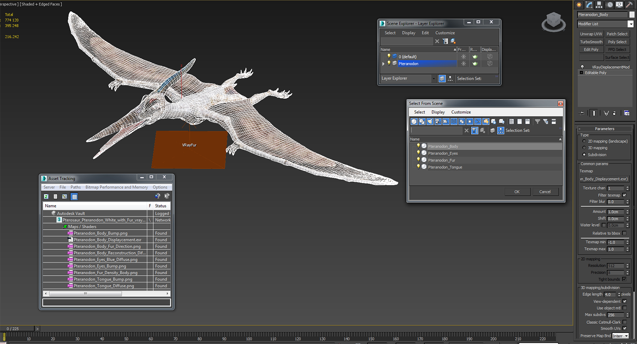Adjust Max subdivs spinner arrows
The height and width of the screenshot is (344, 637).
628,315
